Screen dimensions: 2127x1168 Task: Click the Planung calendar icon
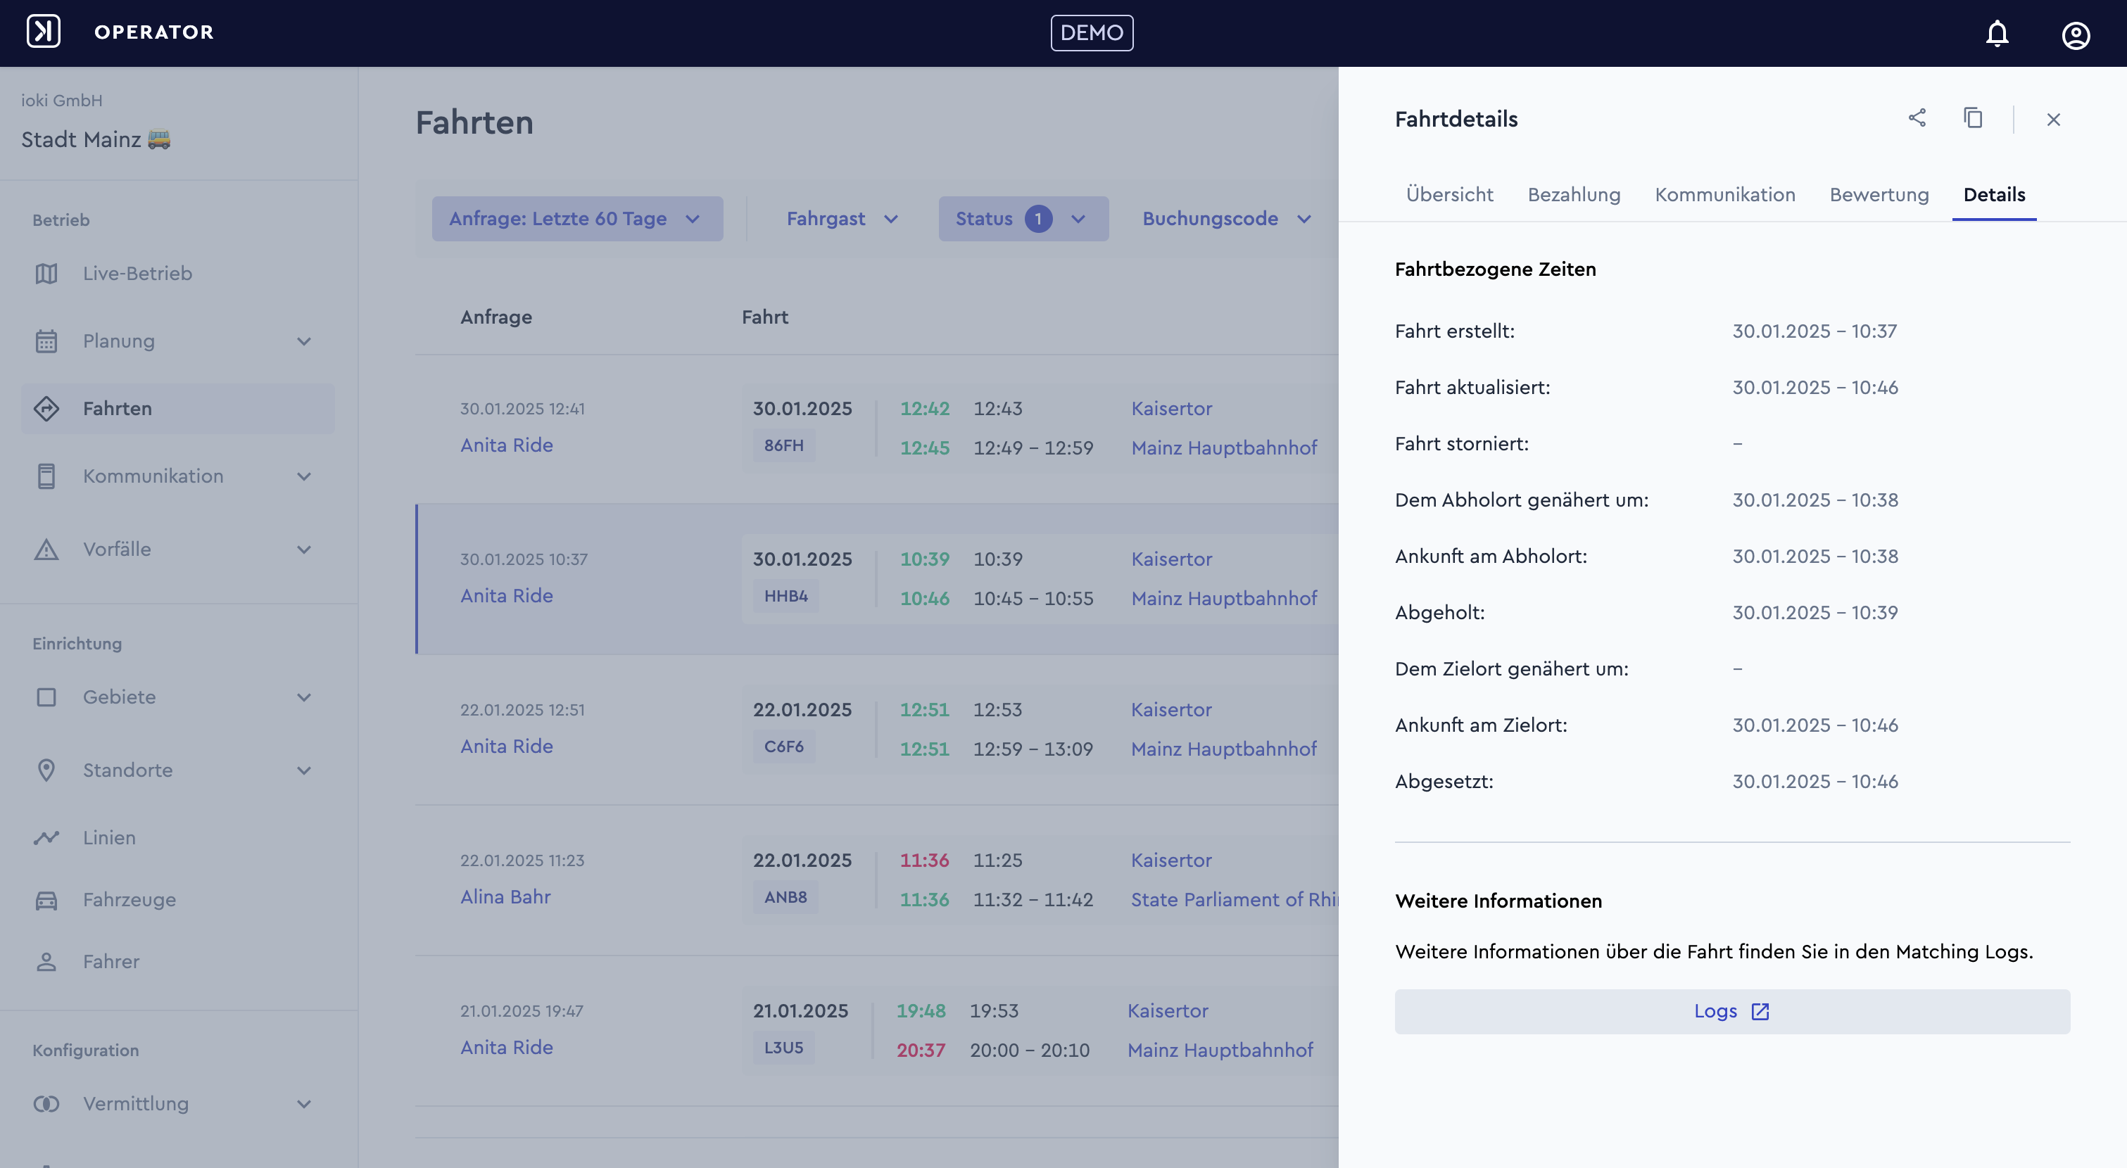click(46, 341)
